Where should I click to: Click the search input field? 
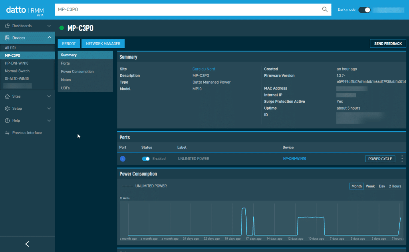pyautogui.click(x=188, y=10)
